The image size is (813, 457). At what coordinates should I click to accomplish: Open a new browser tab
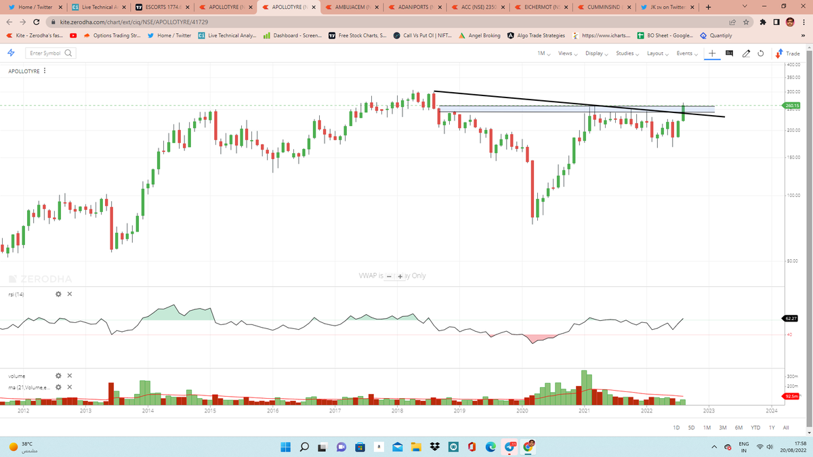[x=707, y=7]
